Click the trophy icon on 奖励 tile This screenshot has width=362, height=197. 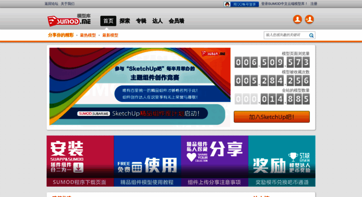pos(293,157)
